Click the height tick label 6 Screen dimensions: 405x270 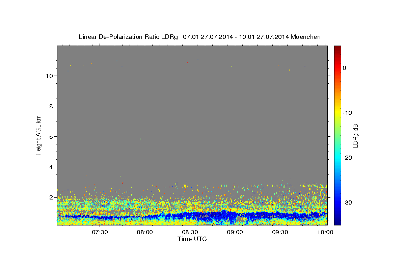51,137
